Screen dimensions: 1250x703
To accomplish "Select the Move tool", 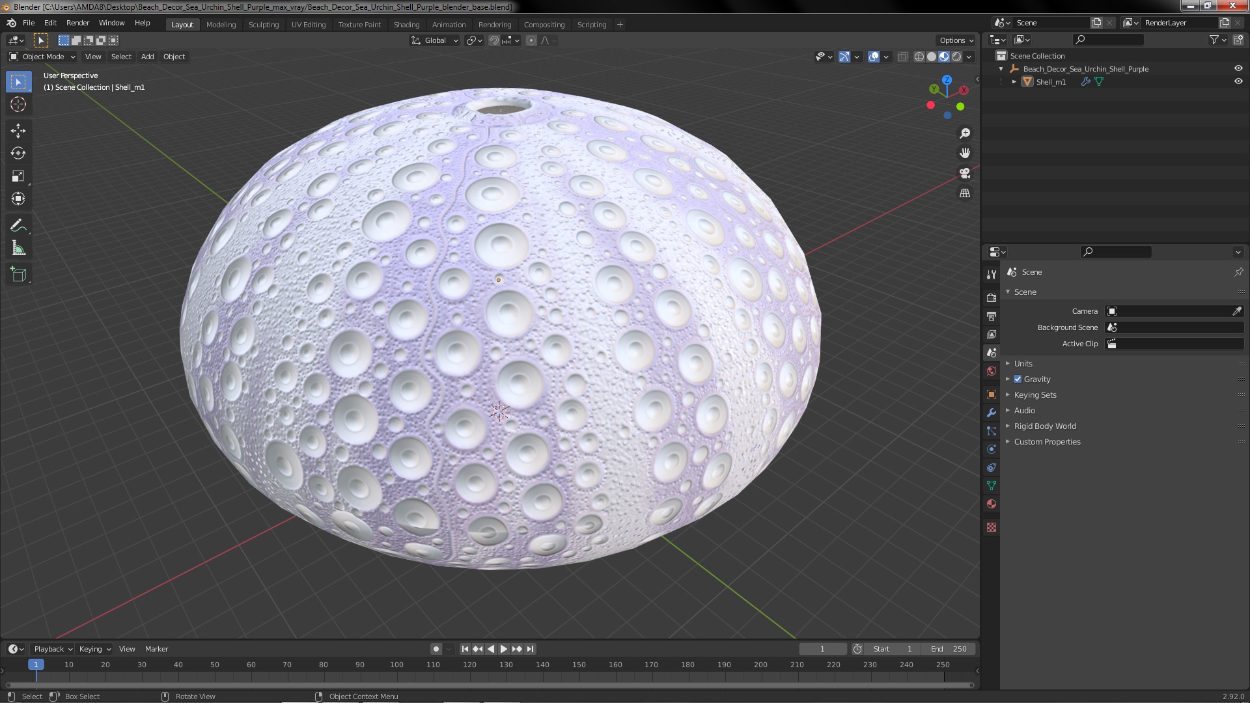I will coord(18,131).
